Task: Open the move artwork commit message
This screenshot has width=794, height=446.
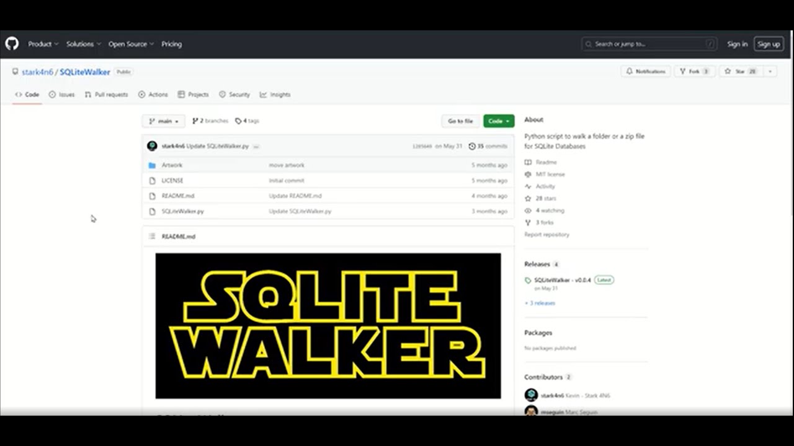Action: 287,165
